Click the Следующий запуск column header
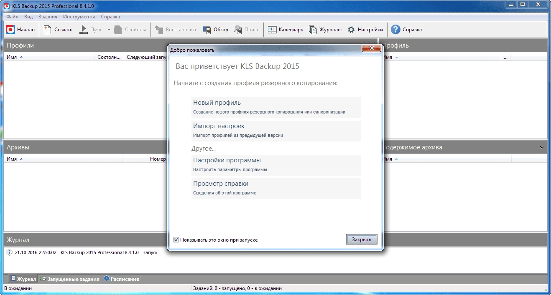The height and width of the screenshot is (295, 551). click(146, 57)
